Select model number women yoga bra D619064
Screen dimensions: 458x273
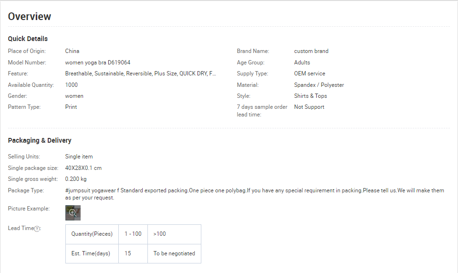97,62
